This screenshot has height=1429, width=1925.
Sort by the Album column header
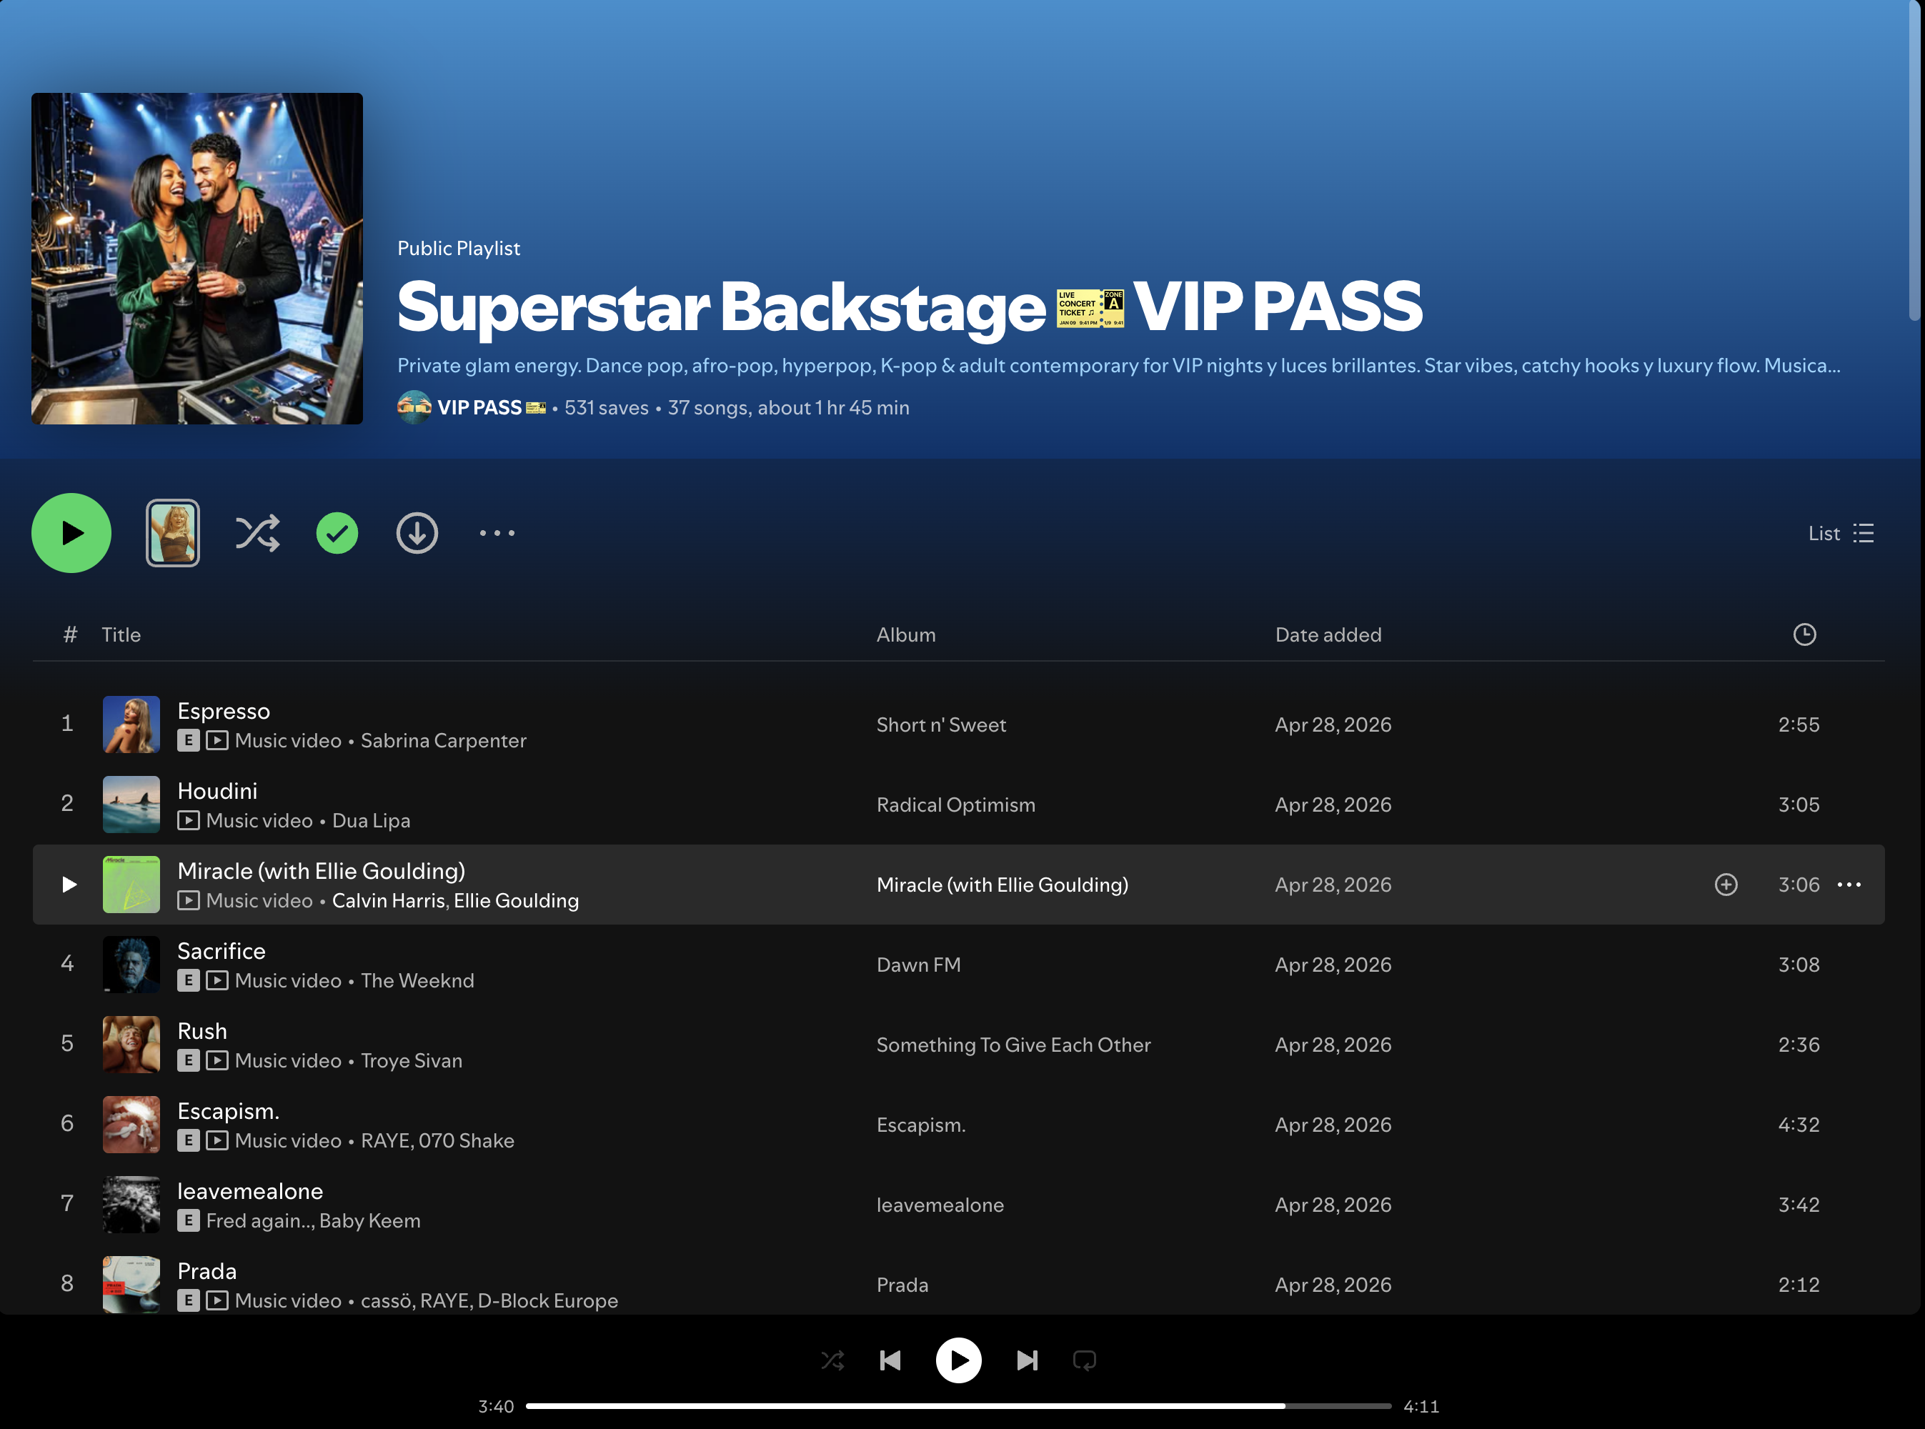click(906, 635)
